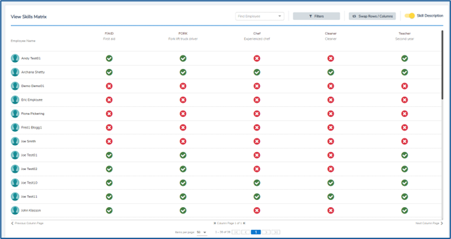The width and height of the screenshot is (451, 239).
Task: Click Demo Demo01's Teacher red cross icon
Action: coord(405,86)
